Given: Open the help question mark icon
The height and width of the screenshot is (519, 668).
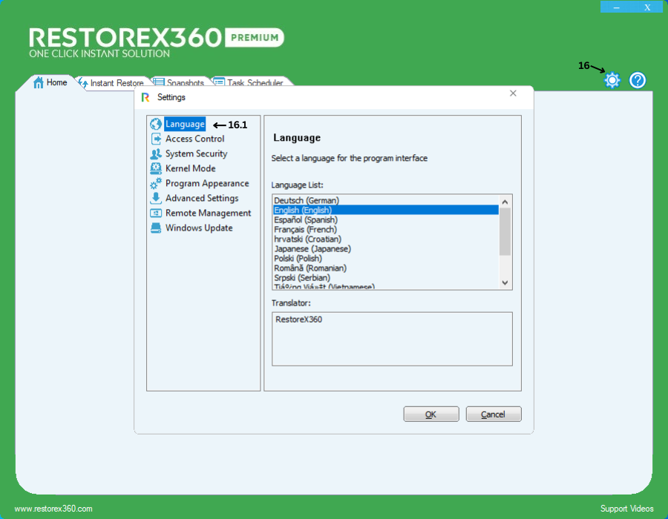Looking at the screenshot, I should point(638,80).
